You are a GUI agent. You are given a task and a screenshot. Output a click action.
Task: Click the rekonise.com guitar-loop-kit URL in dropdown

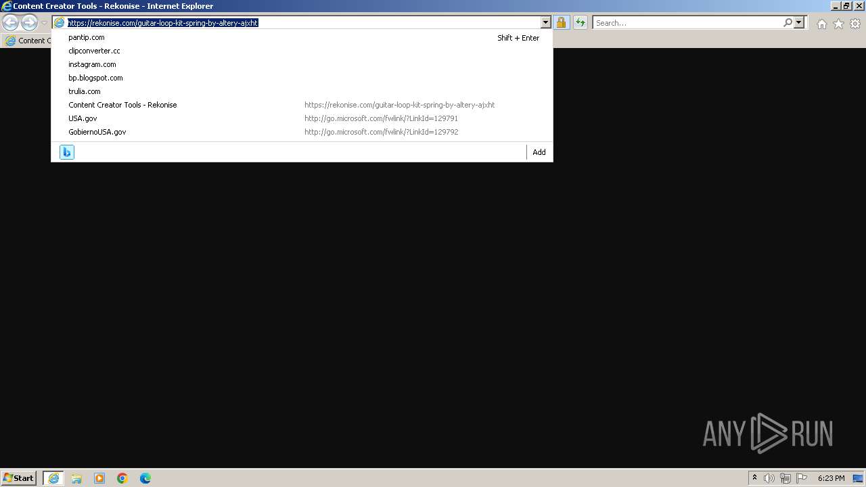click(399, 105)
